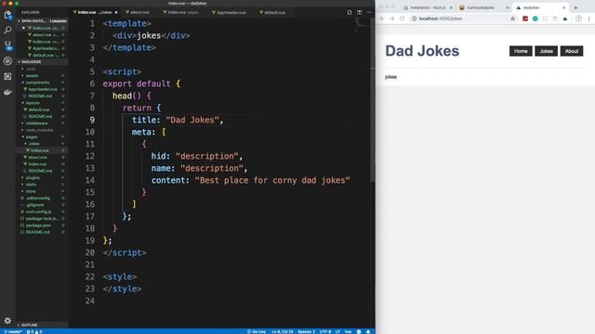Image resolution: width=595 pixels, height=334 pixels.
Task: Close the Installation - Nuxt.js browser tab
Action: [x=451, y=7]
